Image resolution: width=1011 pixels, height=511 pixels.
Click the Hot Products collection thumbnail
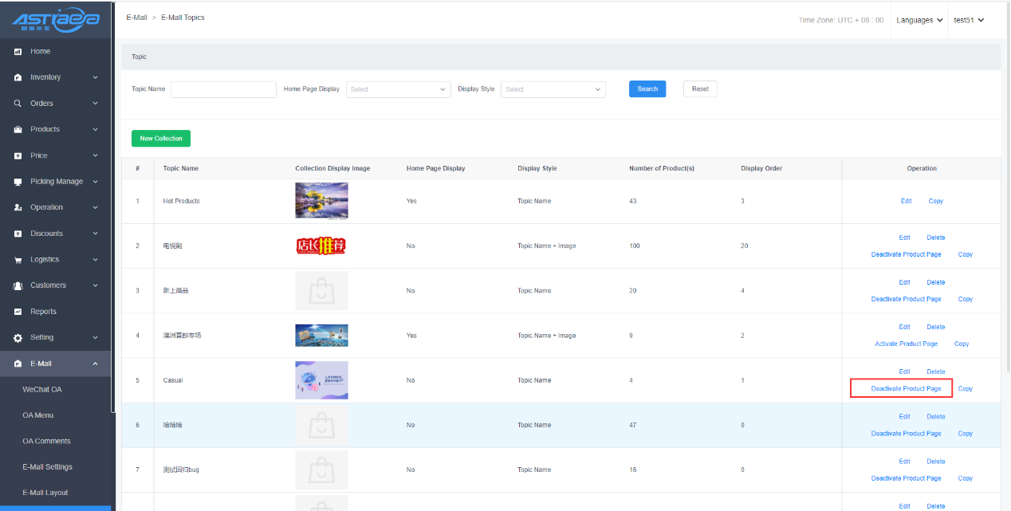pos(321,201)
